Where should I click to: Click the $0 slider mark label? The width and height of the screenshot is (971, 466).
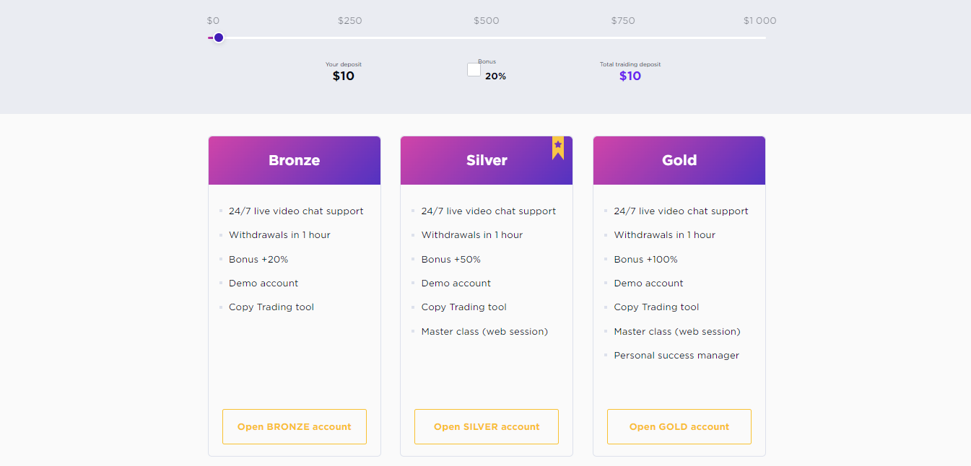(x=213, y=21)
